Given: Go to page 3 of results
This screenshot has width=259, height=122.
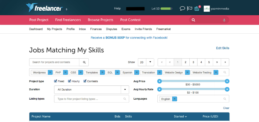Looking at the screenshot, I should tap(193, 62).
